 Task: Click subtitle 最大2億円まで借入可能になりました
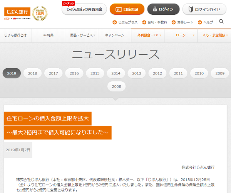[58, 133]
